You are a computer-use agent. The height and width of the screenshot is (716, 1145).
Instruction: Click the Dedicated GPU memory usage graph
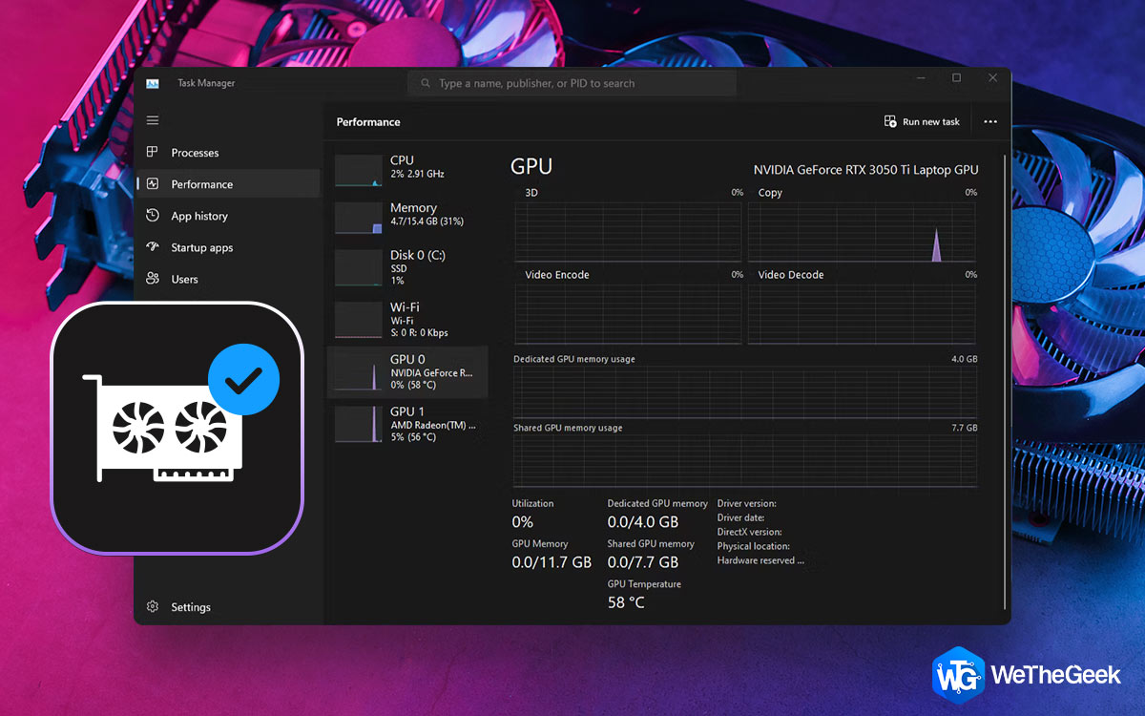coord(745,392)
